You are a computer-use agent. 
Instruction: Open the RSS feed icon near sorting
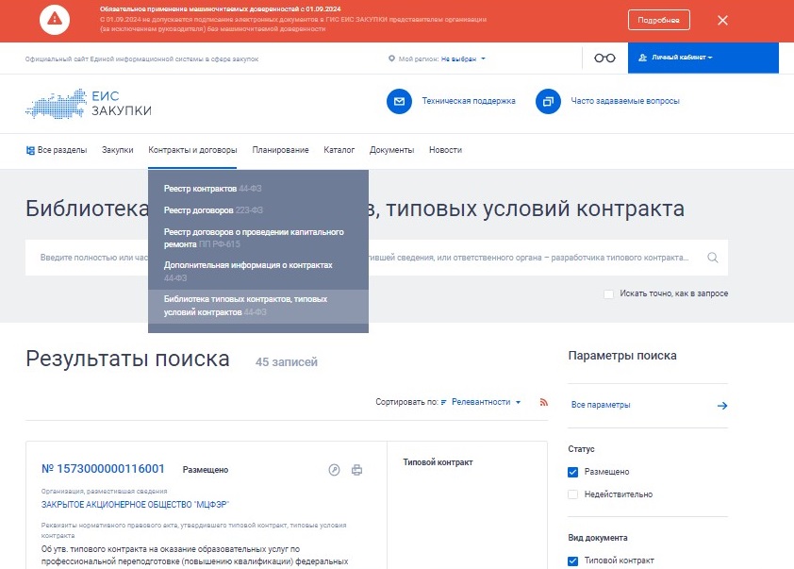coord(543,401)
